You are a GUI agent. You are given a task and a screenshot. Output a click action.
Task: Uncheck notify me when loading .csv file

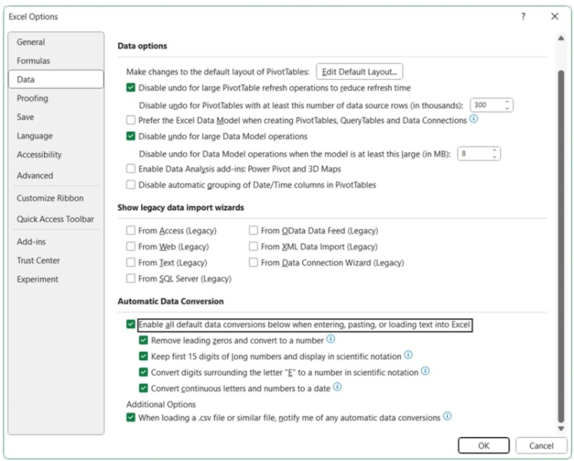tap(131, 418)
